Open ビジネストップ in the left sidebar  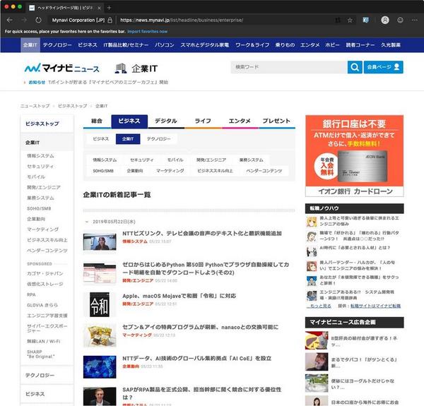click(42, 124)
